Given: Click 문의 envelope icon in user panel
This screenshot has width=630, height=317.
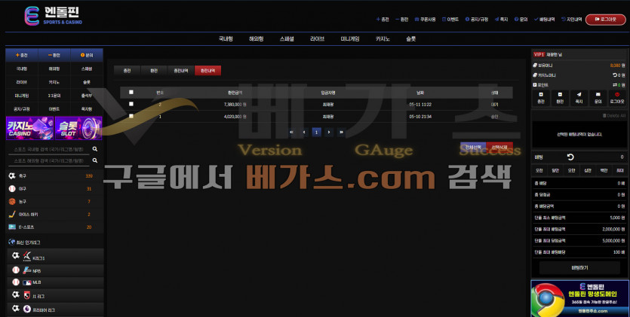Looking at the screenshot, I should (x=598, y=98).
